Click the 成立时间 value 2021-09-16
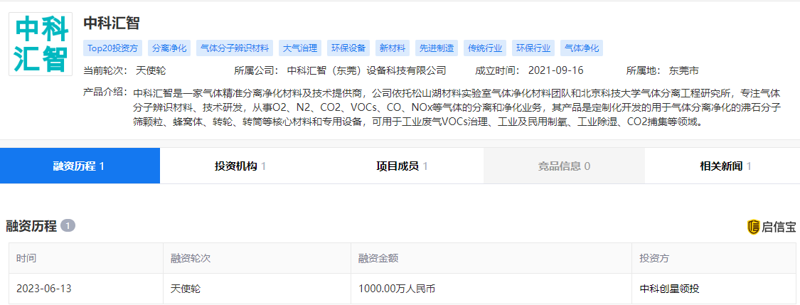Viewport: 800px width, 305px height. [556, 70]
